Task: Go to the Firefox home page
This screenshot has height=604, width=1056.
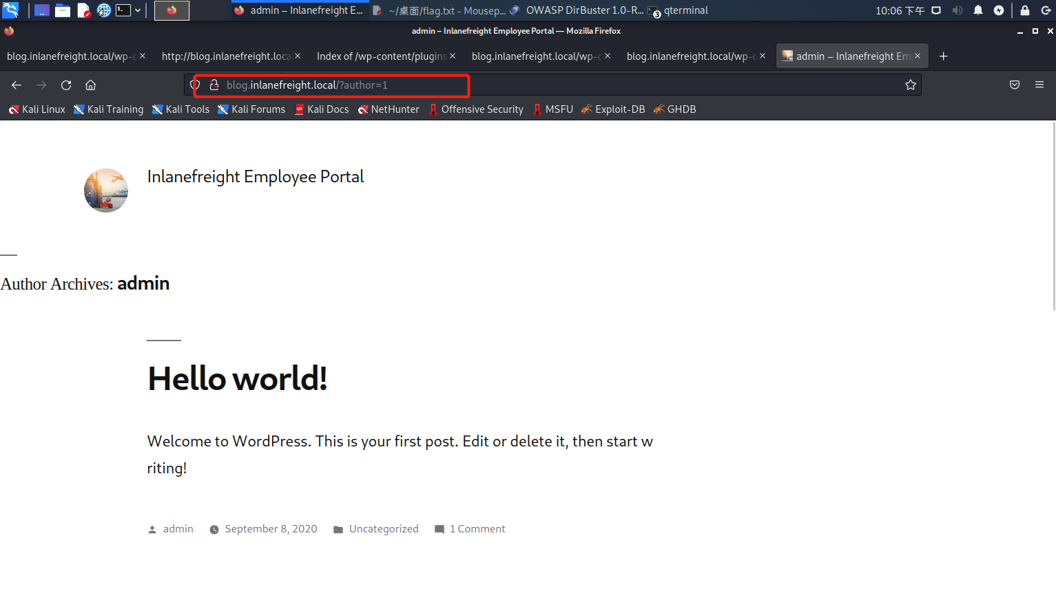Action: (x=90, y=85)
